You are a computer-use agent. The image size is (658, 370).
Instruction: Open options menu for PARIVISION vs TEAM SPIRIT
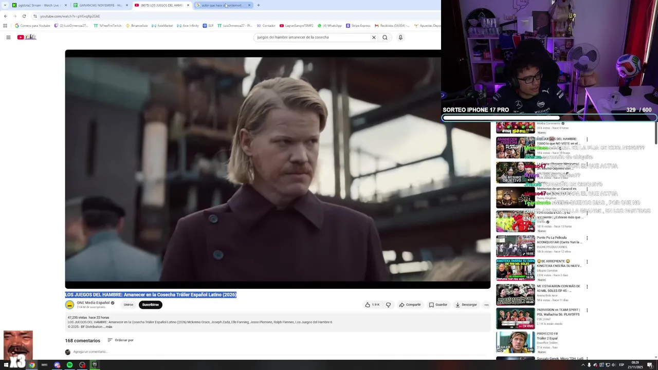[587, 310]
